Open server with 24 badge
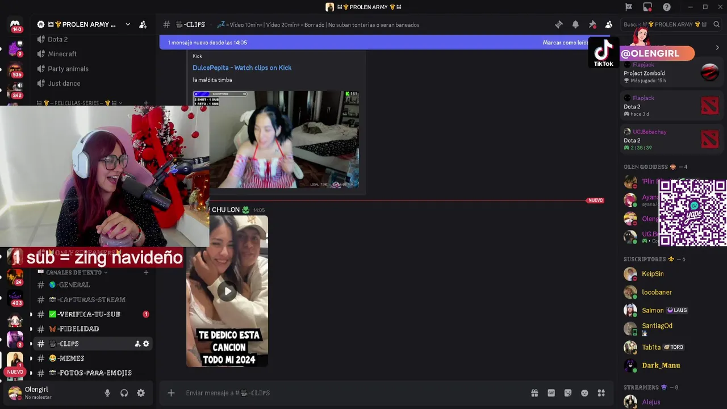This screenshot has width=727, height=409. click(15, 278)
